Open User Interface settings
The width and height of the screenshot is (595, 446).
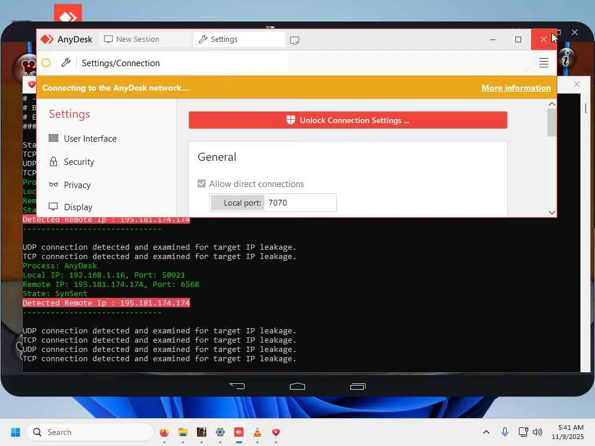(x=83, y=138)
